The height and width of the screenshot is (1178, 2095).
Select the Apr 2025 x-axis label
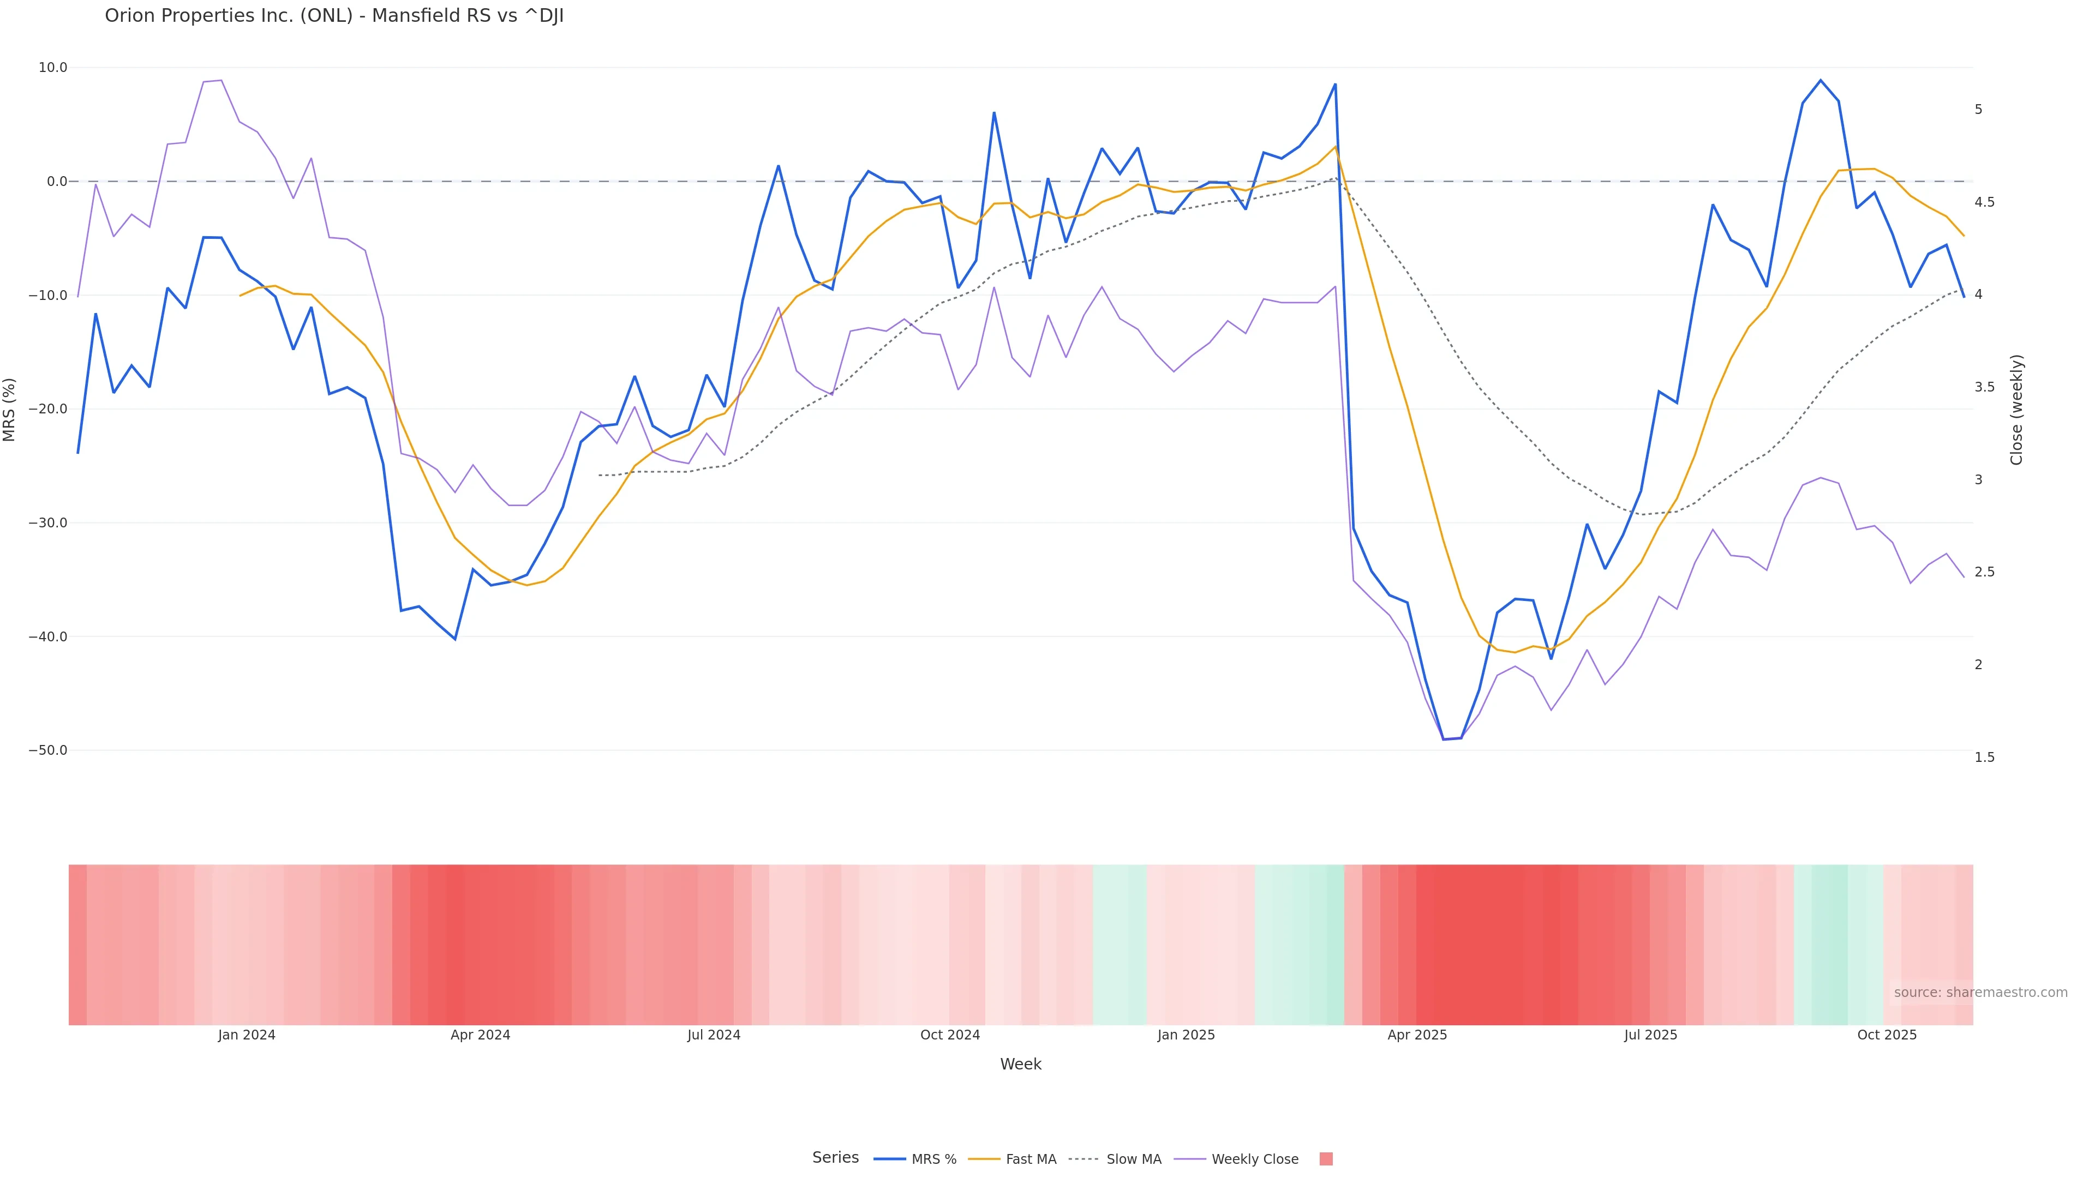1417,1035
